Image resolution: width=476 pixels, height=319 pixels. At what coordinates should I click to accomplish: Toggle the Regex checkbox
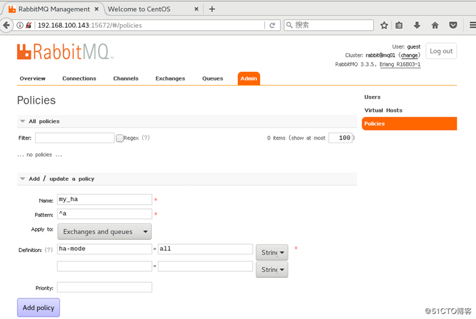tap(120, 138)
